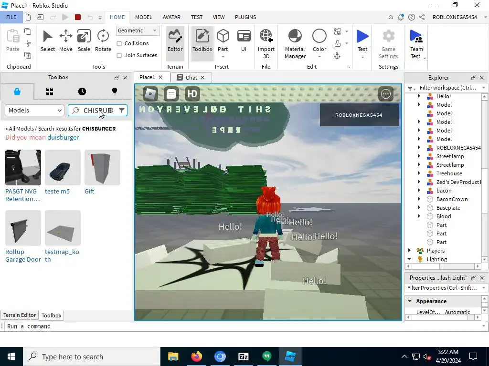Expand the Baseplate node
This screenshot has width=489, height=366.
419,208
